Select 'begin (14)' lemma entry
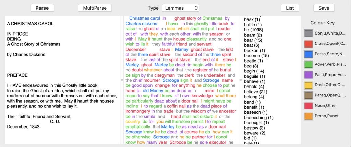Screen dimensions: 351x147 255,71
